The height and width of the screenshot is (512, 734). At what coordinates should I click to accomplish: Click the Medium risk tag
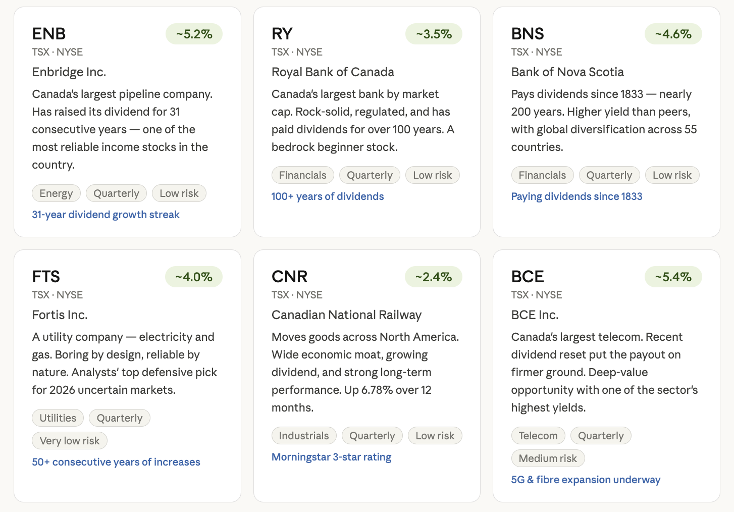pyautogui.click(x=548, y=458)
